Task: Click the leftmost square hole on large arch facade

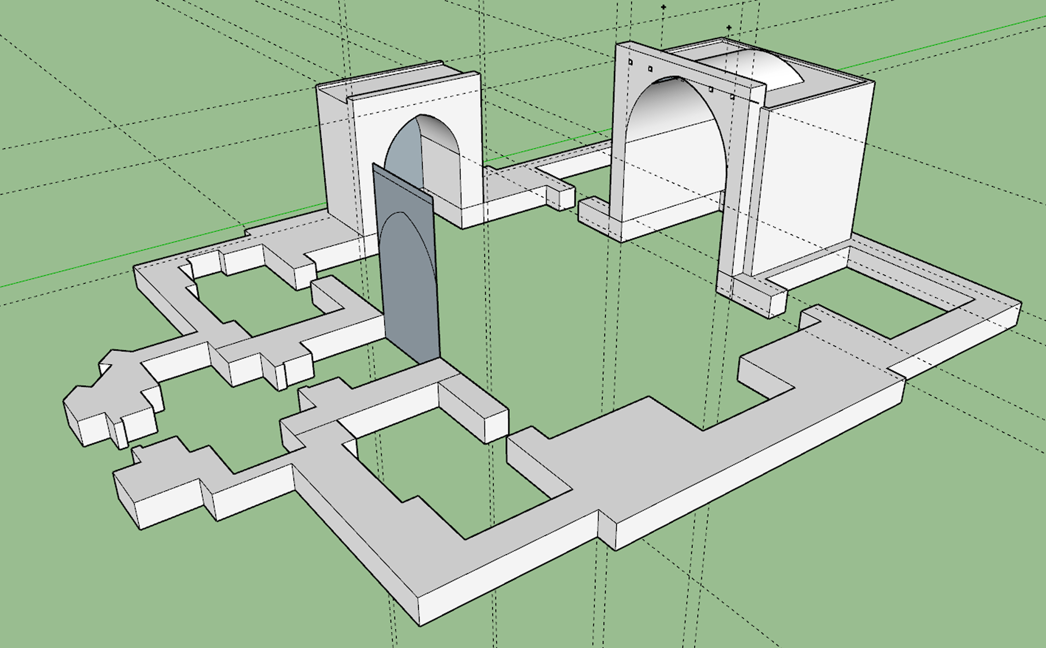Action: coord(631,62)
